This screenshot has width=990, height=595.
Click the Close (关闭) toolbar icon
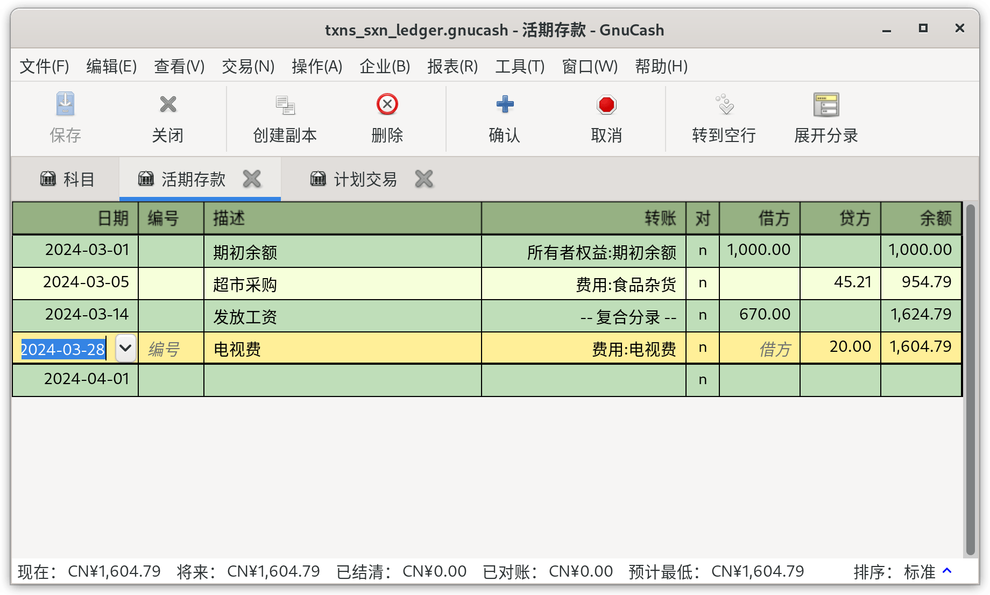tap(168, 104)
